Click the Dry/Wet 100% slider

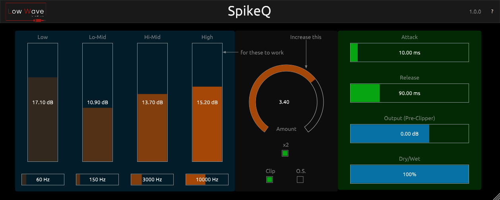[x=409, y=174]
